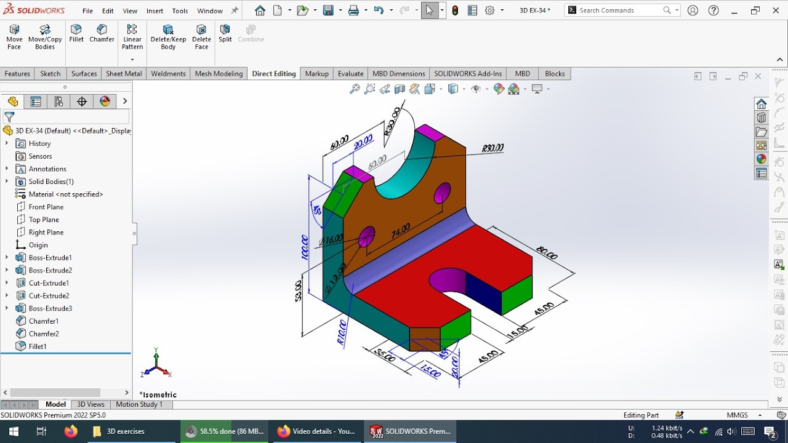Pin the menu bar with pushpin

(x=235, y=10)
